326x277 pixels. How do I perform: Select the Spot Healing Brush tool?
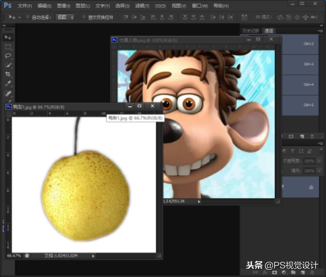(8, 93)
